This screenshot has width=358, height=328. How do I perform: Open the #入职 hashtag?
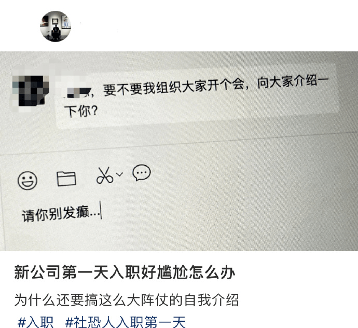(x=35, y=322)
